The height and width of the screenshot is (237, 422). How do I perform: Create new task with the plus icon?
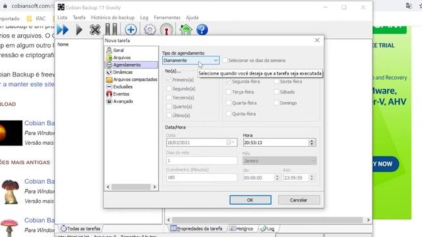[131, 30]
